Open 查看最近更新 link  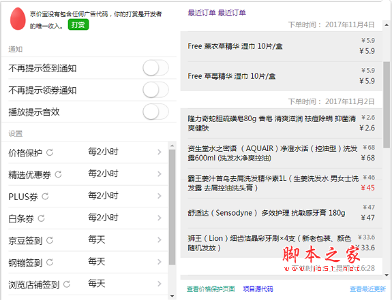click(x=367, y=289)
